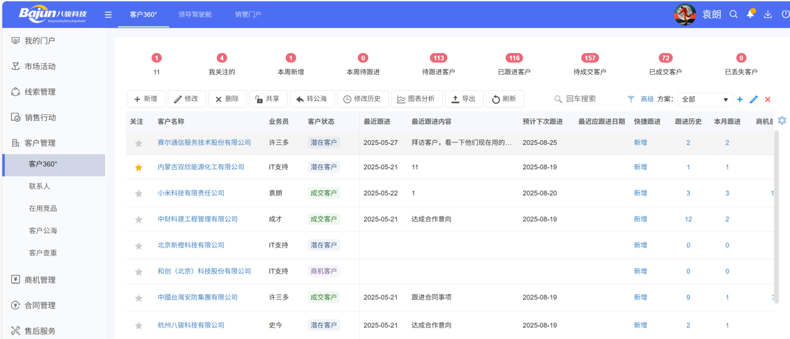The image size is (790, 339).
Task: Collapse the 客户管理 sidebar section
Action: pos(40,143)
